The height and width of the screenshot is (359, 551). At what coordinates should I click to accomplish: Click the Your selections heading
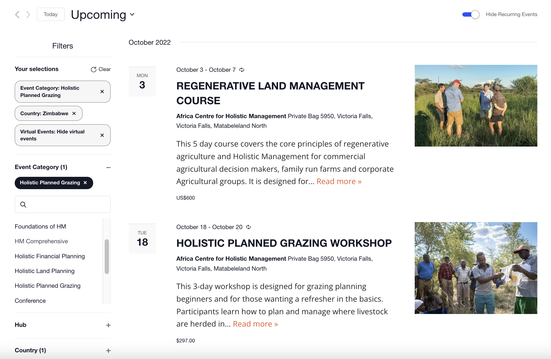[x=36, y=69]
